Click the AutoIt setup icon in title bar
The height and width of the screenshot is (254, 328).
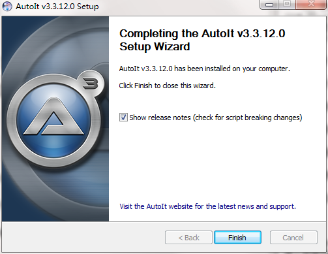click(7, 7)
